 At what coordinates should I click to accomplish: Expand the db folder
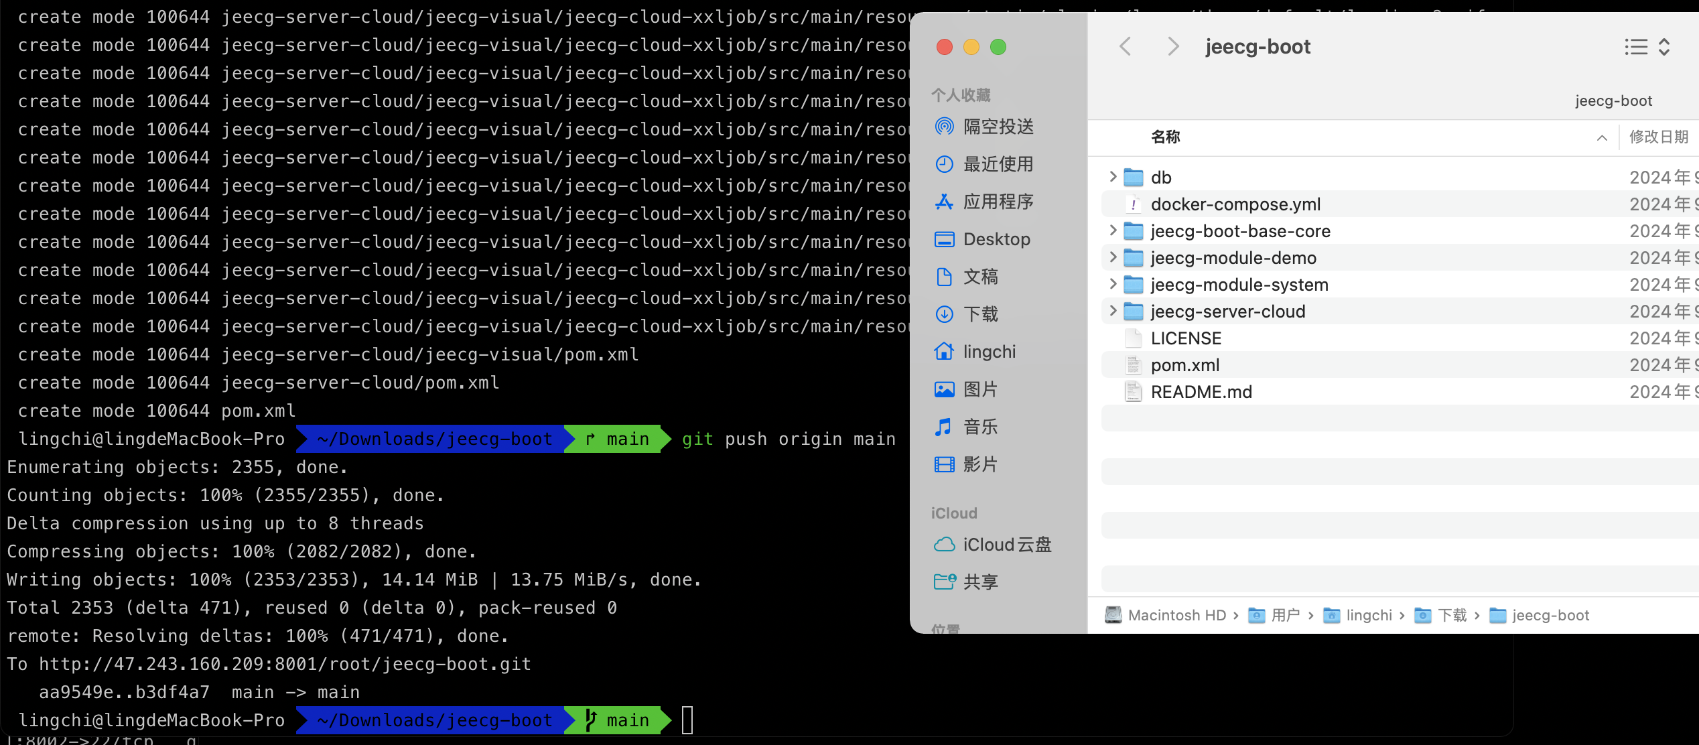coord(1112,177)
